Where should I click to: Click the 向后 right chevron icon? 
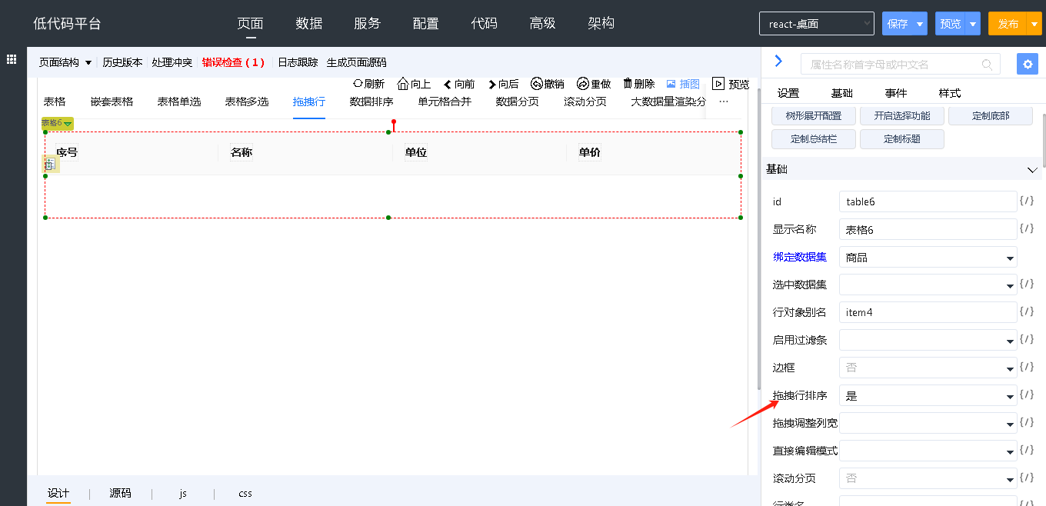[x=492, y=84]
